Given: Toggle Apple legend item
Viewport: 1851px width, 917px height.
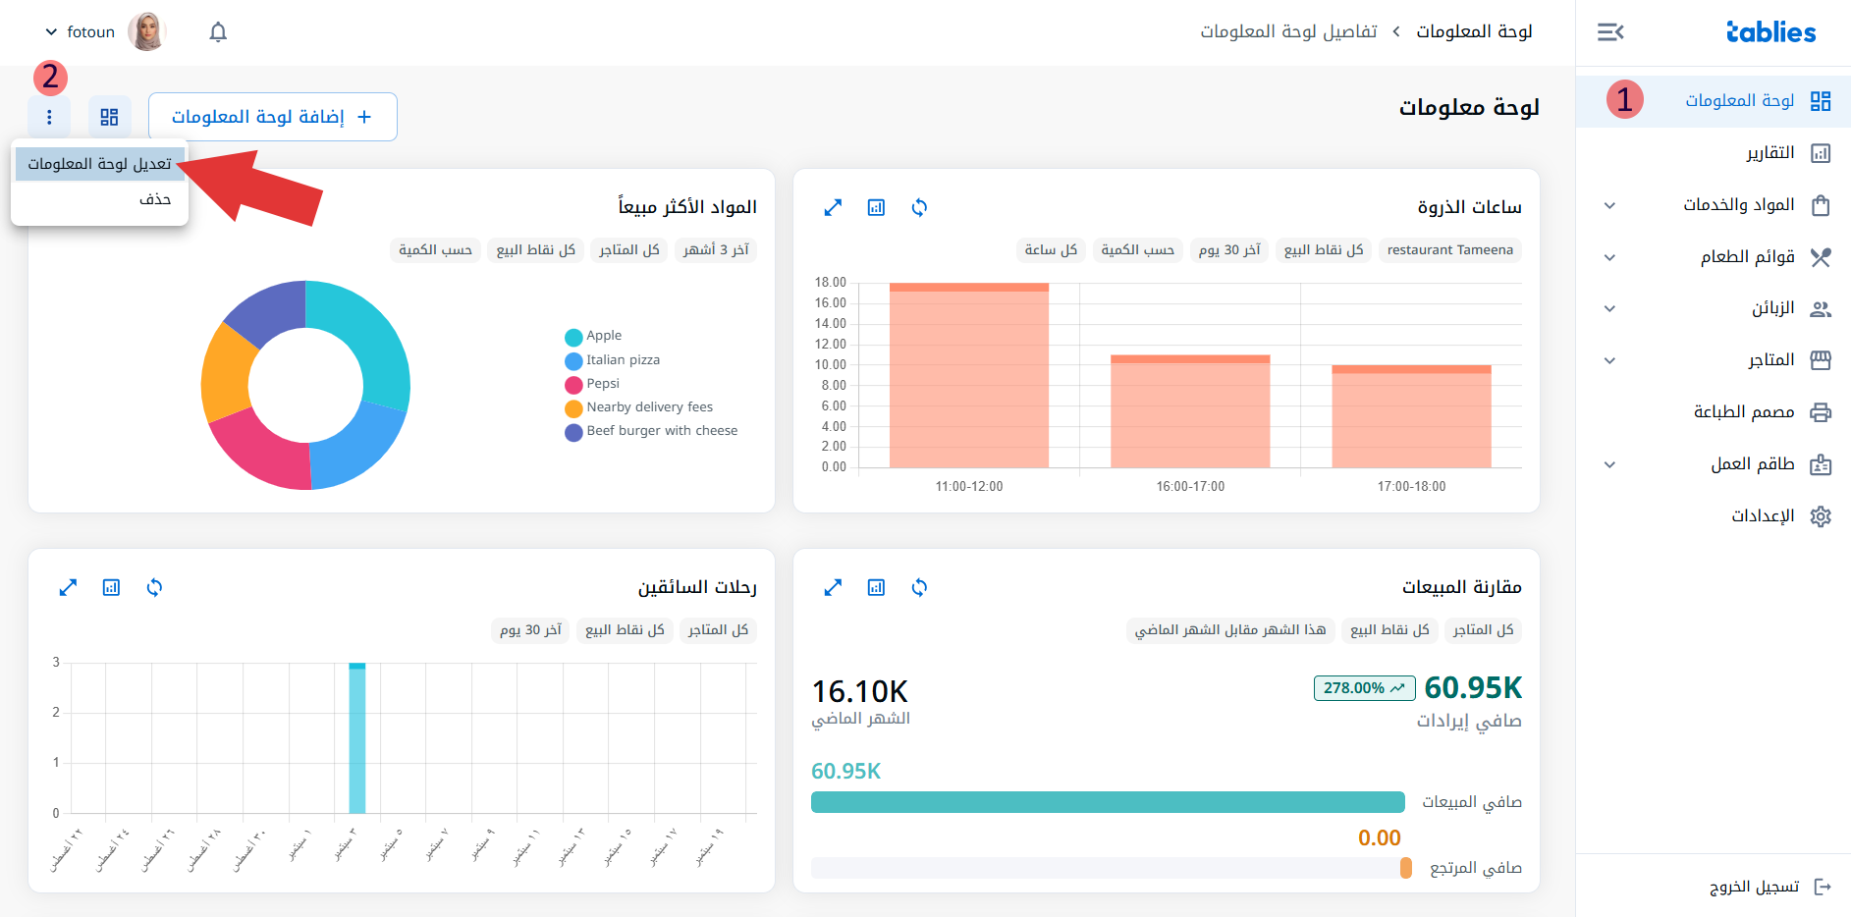Looking at the screenshot, I should click(x=593, y=336).
